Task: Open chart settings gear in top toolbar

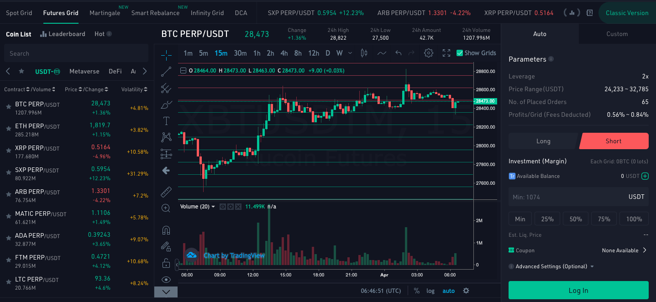Action: tap(428, 53)
